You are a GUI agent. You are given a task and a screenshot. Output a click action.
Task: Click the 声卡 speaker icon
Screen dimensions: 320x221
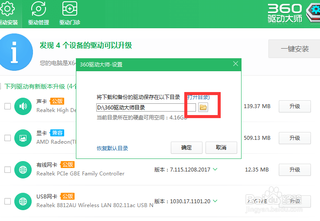23,106
